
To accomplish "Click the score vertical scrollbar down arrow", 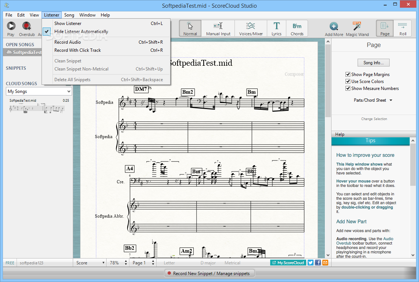I will point(328,255).
